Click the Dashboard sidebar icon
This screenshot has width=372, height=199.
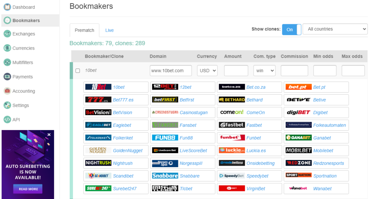pyautogui.click(x=7, y=7)
